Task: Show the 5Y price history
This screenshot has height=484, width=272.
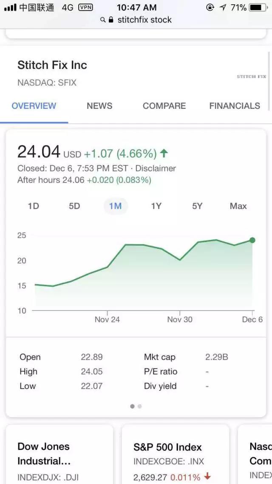Action: (197, 206)
